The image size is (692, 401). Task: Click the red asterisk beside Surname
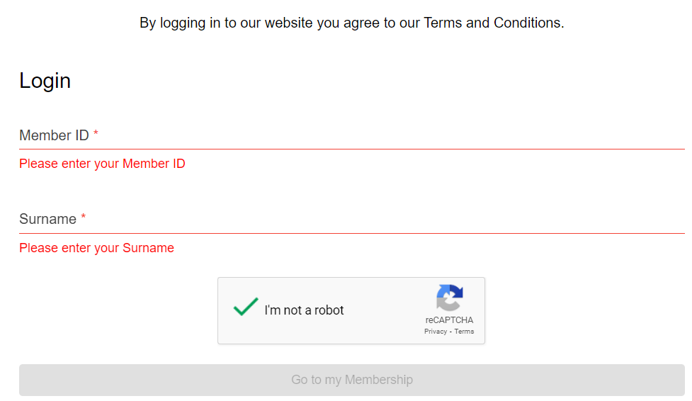pyautogui.click(x=84, y=218)
